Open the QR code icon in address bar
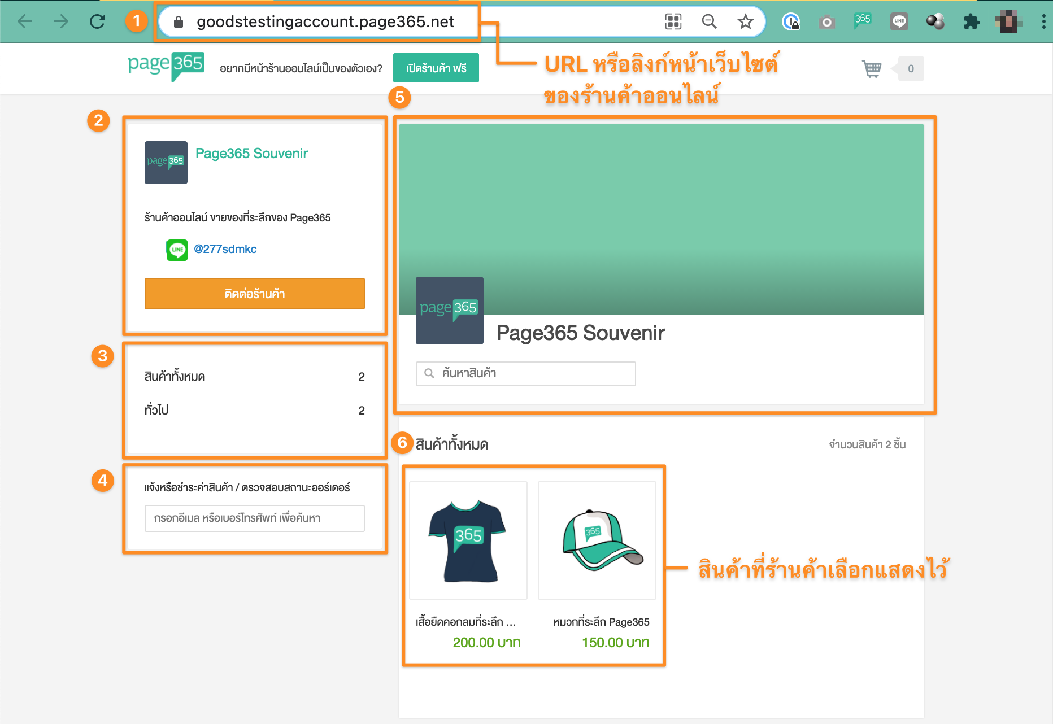 tap(673, 21)
